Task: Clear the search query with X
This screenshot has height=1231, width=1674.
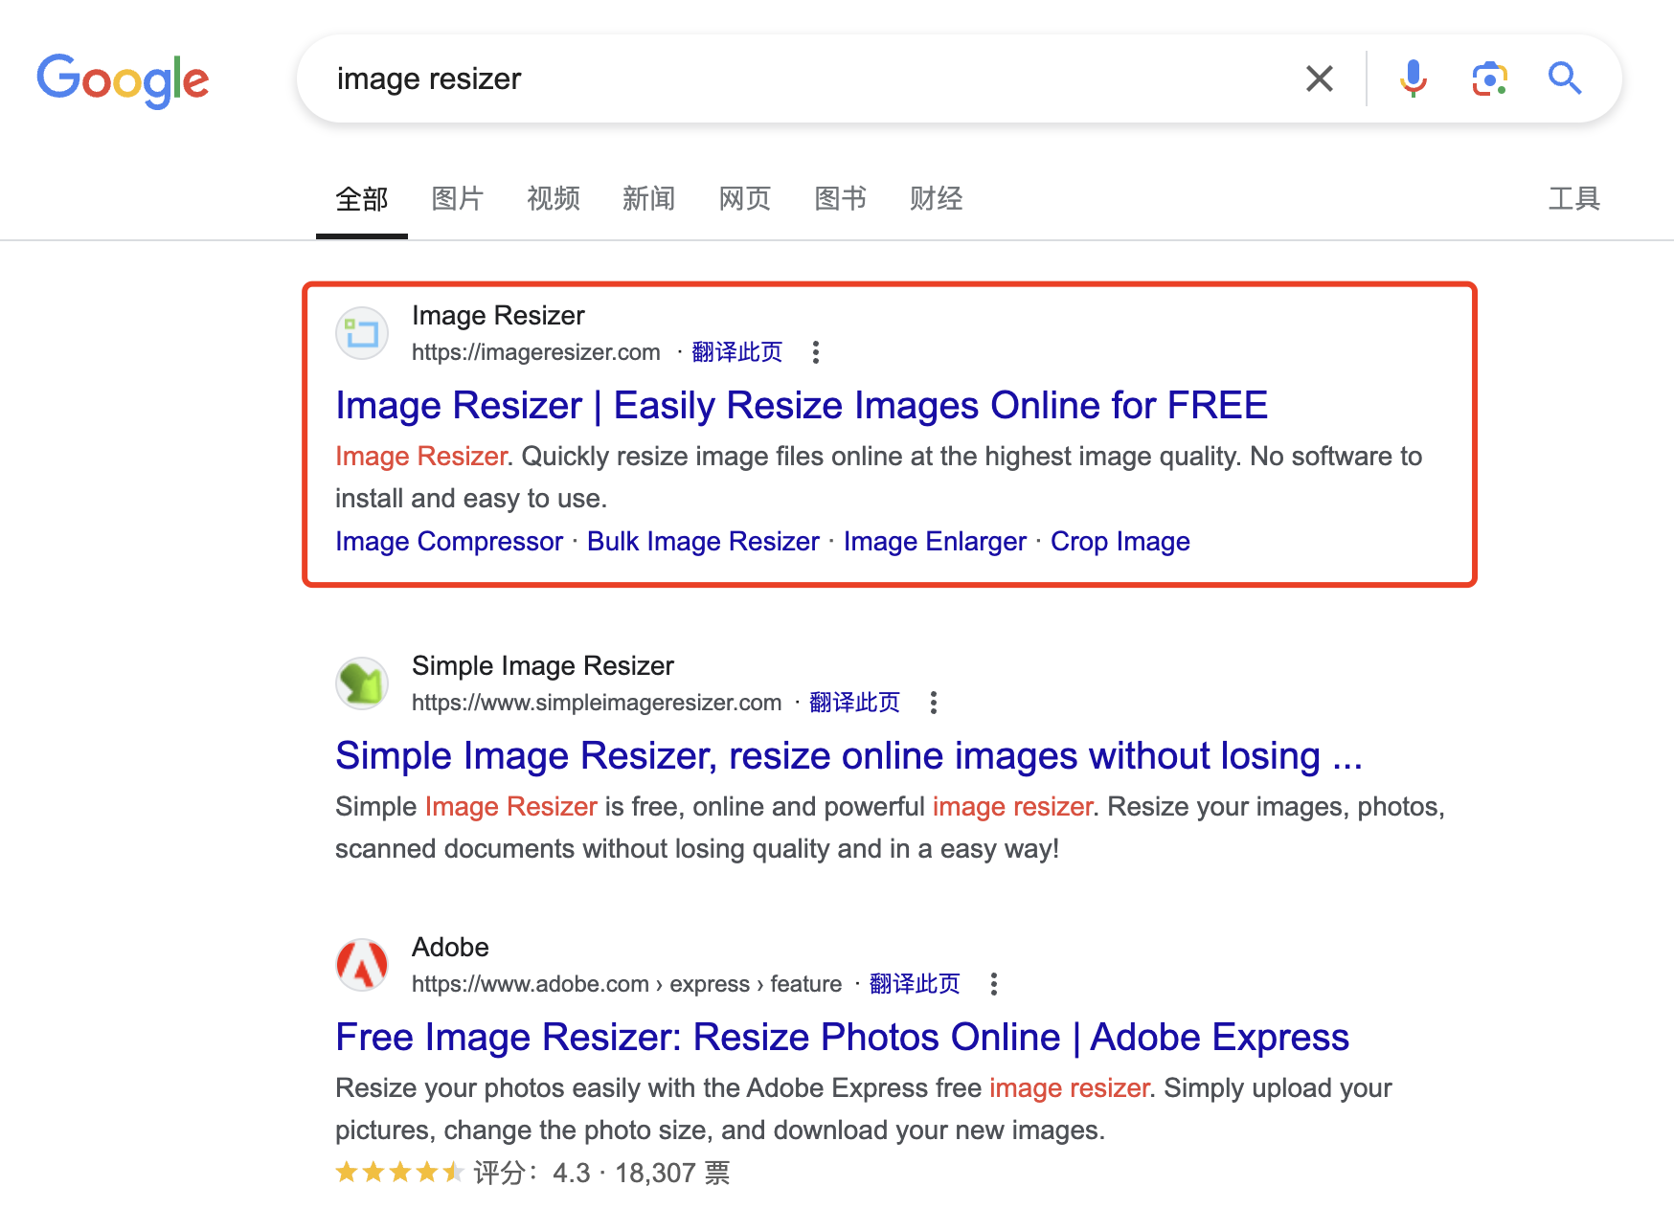Action: (1320, 78)
